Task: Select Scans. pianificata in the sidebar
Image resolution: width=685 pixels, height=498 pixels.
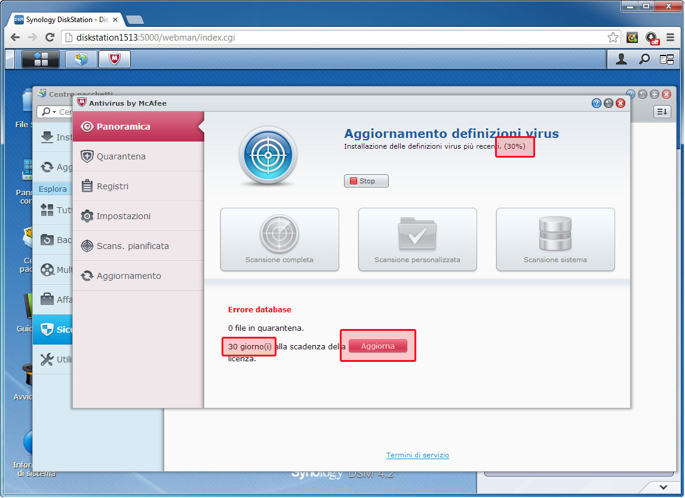Action: click(138, 246)
